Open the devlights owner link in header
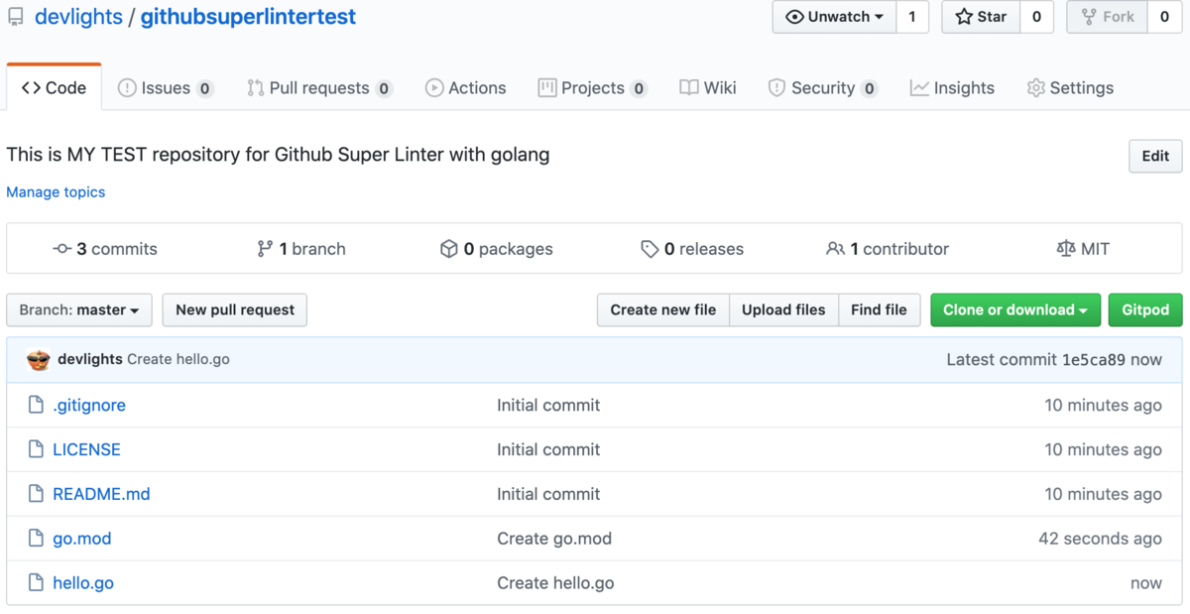1190x614 pixels. coord(78,17)
